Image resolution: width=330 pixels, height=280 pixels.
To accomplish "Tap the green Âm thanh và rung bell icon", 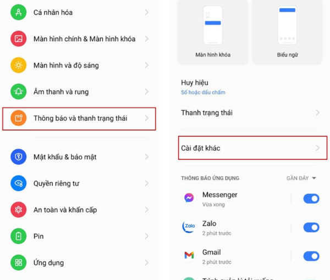I will pyautogui.click(x=19, y=92).
